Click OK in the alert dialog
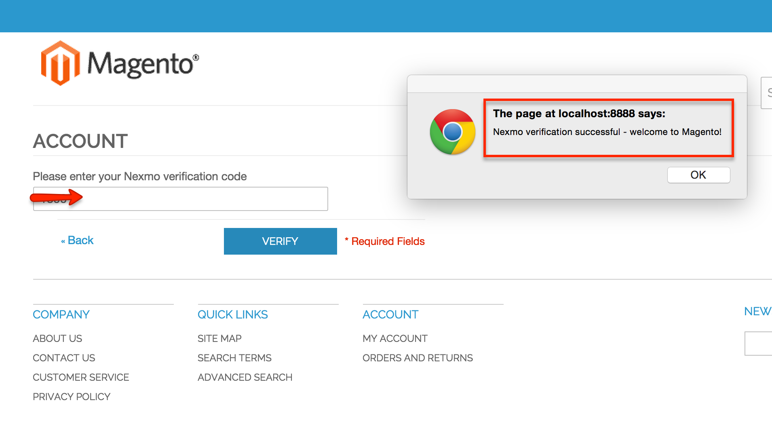This screenshot has height=426, width=772. coord(698,175)
